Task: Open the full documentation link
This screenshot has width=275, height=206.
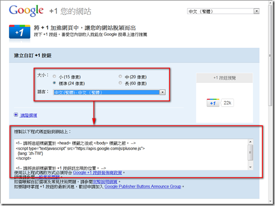Action: (105, 182)
